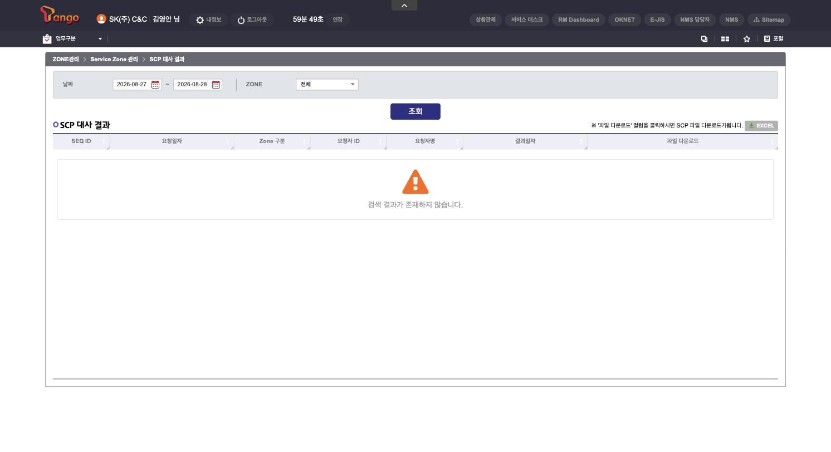Screen dimensions: 831x452
Task: Open the E-JIS link
Action: pos(657,19)
